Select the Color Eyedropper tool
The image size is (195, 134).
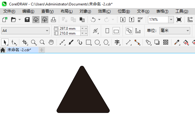[x=177, y=42]
